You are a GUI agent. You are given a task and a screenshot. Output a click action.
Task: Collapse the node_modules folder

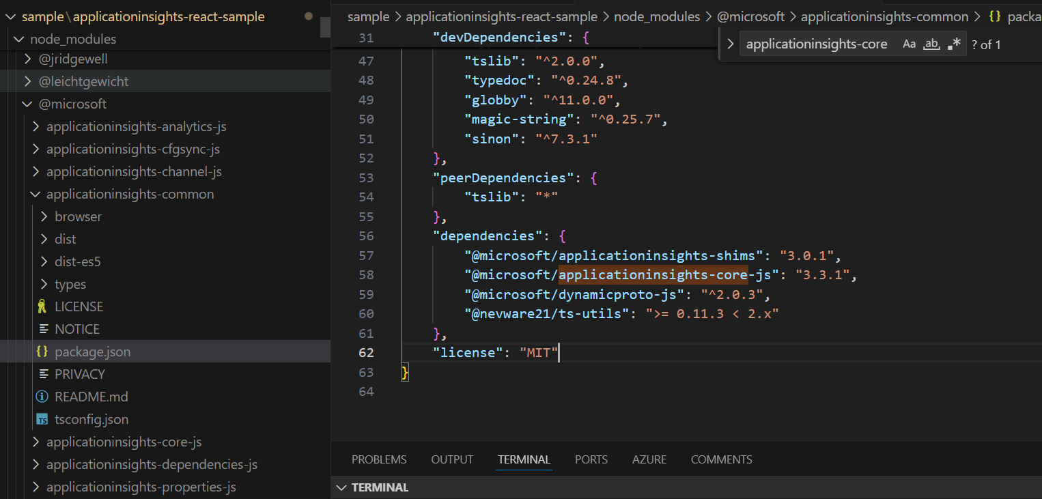[18, 39]
